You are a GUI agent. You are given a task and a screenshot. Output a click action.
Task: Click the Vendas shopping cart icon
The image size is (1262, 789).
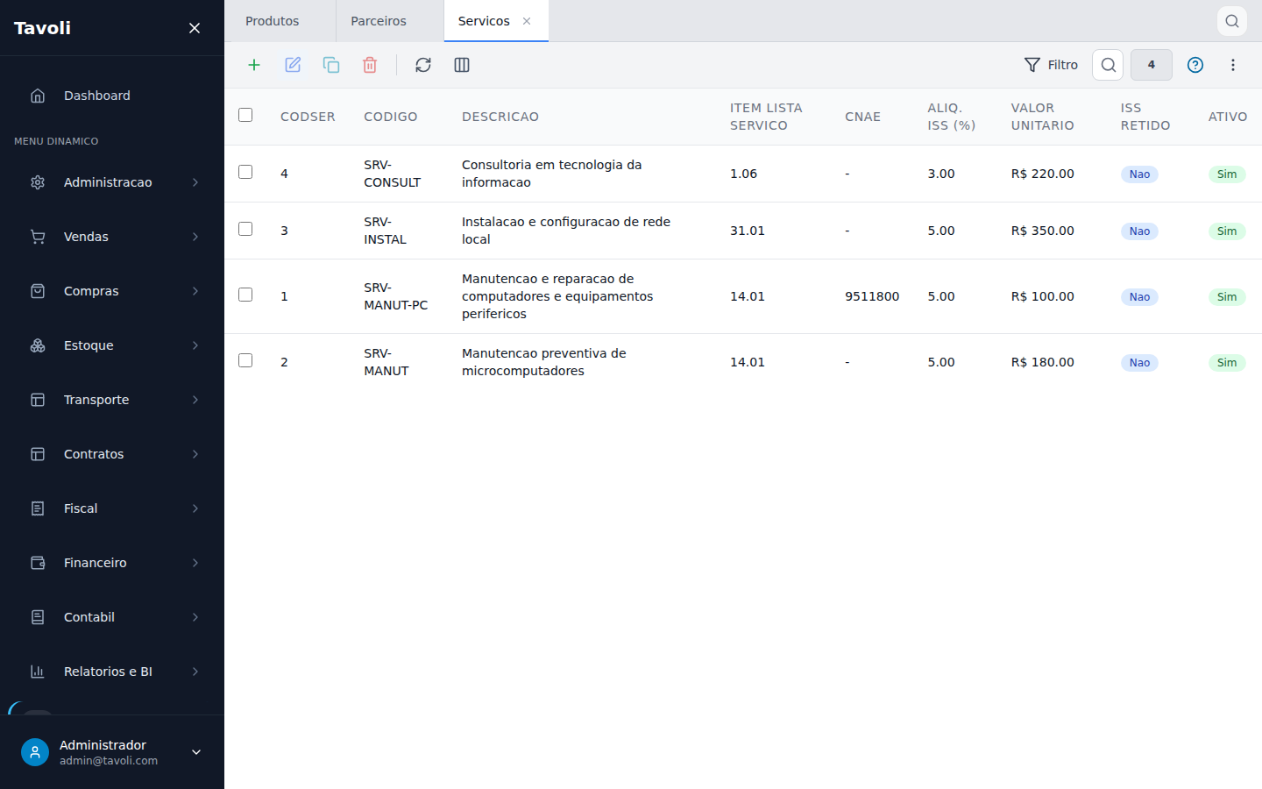pyautogui.click(x=38, y=237)
